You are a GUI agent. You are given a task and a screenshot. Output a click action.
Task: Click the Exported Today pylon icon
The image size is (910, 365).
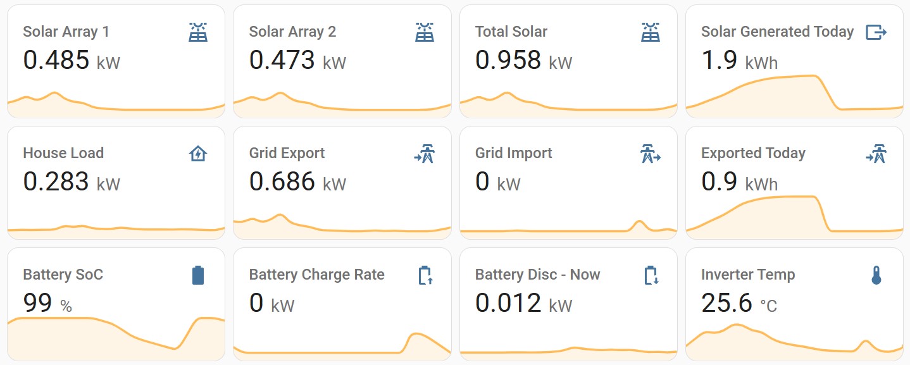[x=876, y=154]
